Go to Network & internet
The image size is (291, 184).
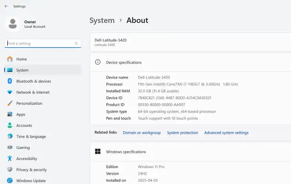[43, 92]
